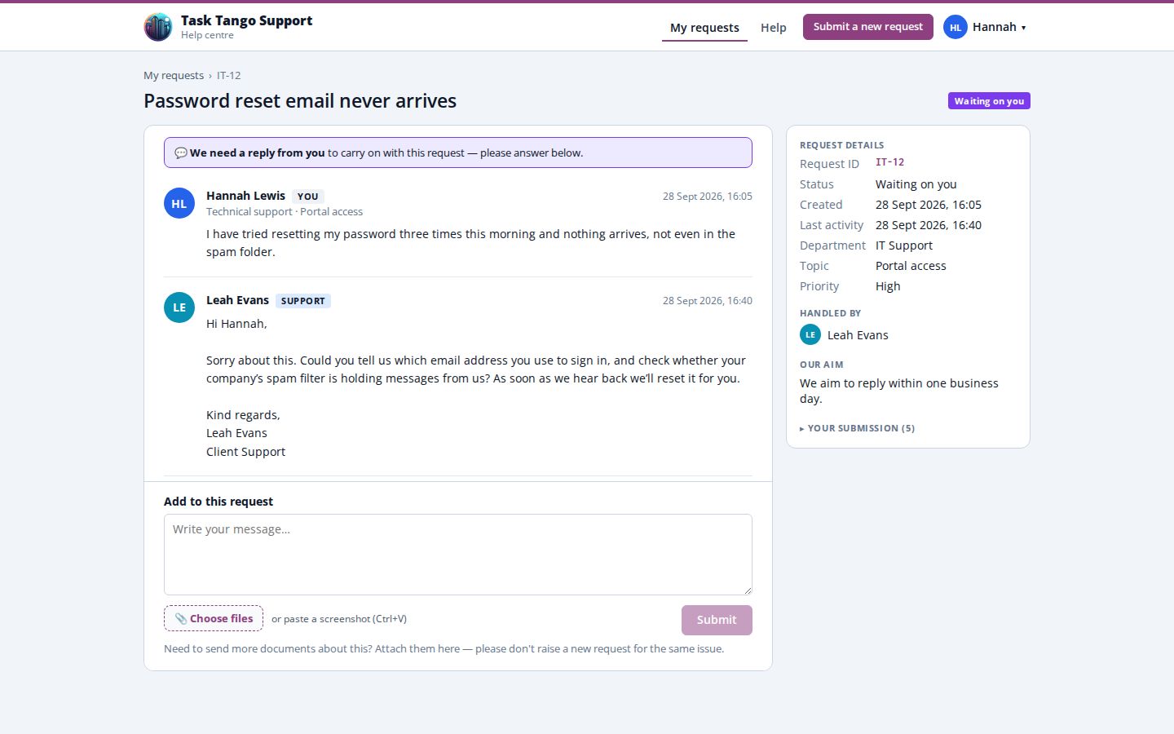
Task: Click Leah Evans's LE message avatar
Action: tap(179, 307)
